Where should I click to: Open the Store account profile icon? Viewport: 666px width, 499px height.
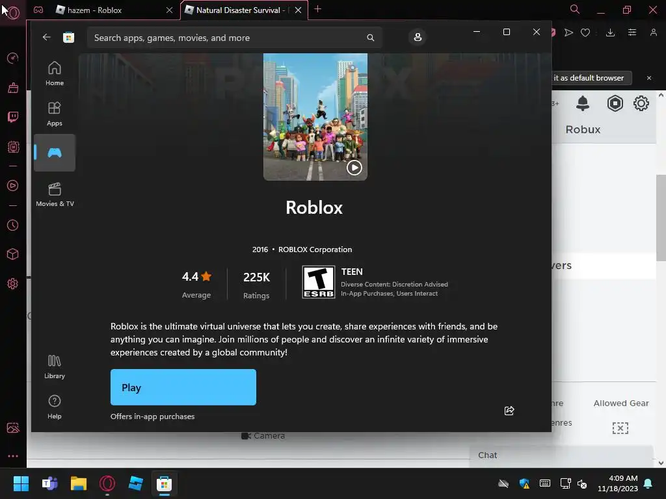click(418, 37)
